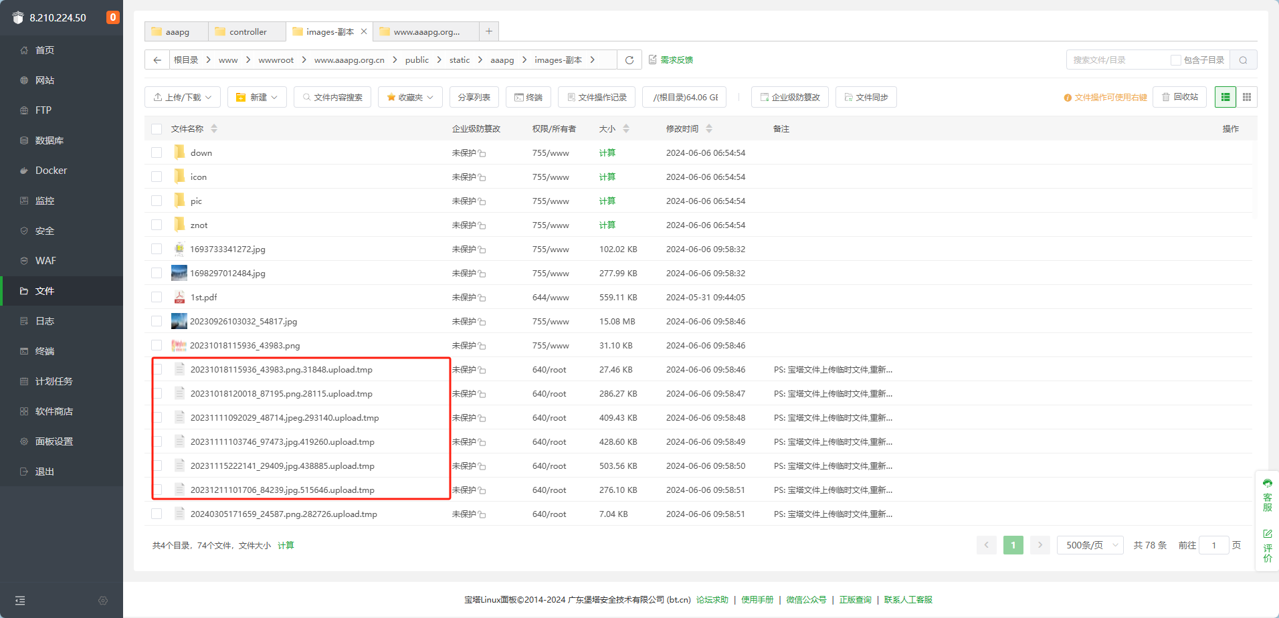
Task: Check the icon folder checkbox
Action: [157, 177]
